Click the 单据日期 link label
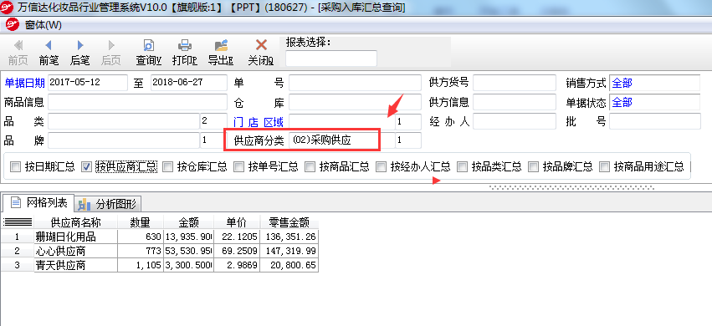Image resolution: width=712 pixels, height=326 pixels. pos(24,83)
